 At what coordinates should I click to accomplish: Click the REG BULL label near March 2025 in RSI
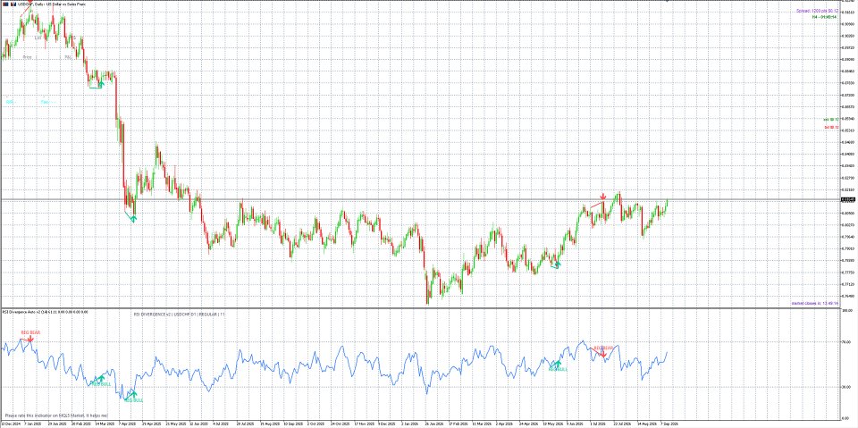[101, 384]
